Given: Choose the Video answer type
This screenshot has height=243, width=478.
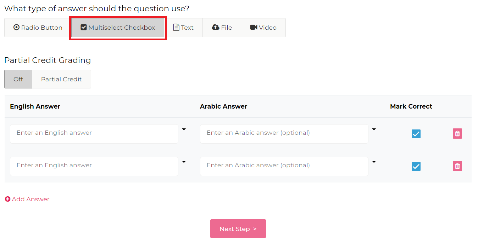Looking at the screenshot, I should (263, 28).
